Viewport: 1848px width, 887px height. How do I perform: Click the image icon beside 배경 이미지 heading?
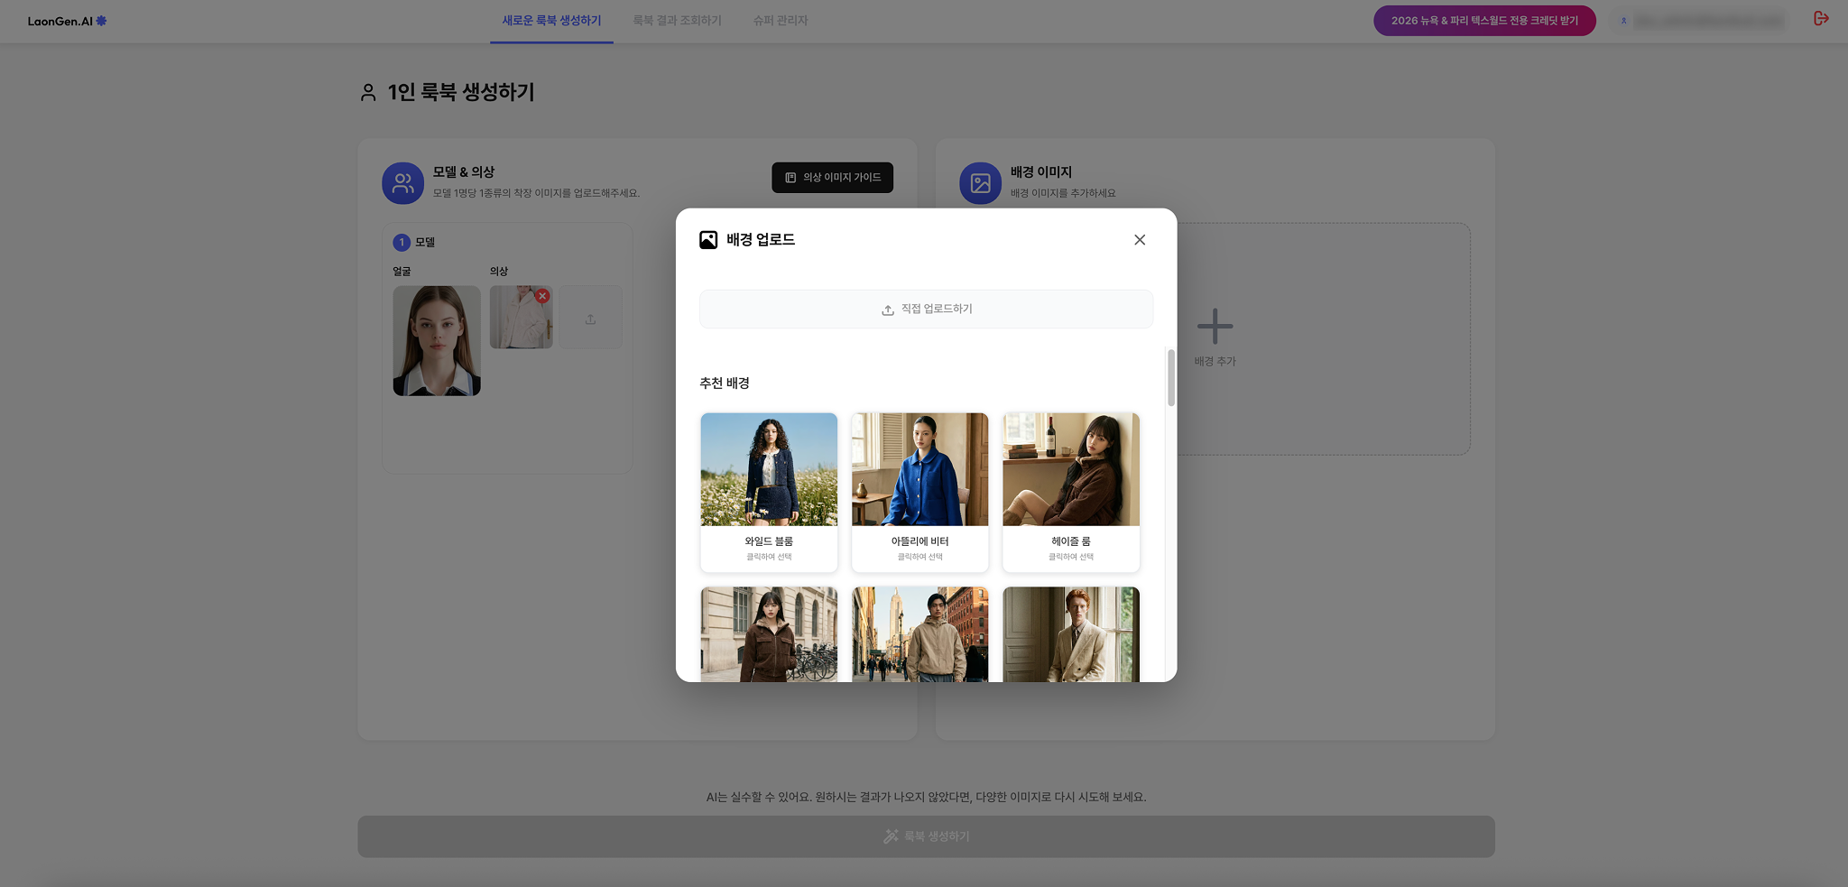[981, 182]
